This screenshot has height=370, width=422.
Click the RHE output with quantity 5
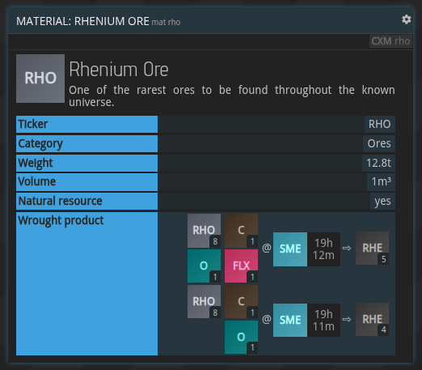(x=372, y=248)
